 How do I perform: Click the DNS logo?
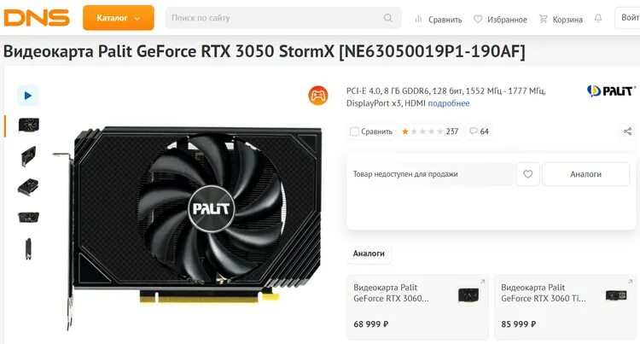(x=37, y=18)
